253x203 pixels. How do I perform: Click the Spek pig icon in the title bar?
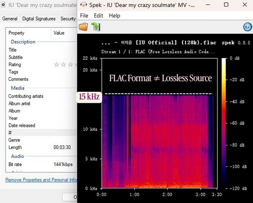84,5
